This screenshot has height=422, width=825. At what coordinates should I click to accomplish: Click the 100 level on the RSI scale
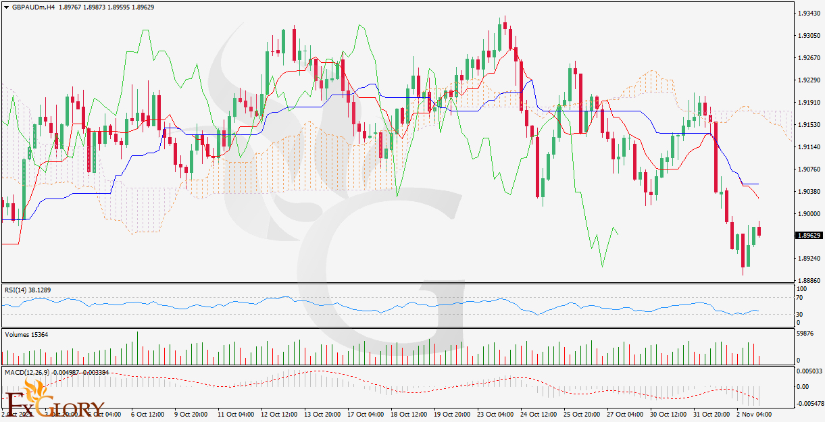[801, 289]
